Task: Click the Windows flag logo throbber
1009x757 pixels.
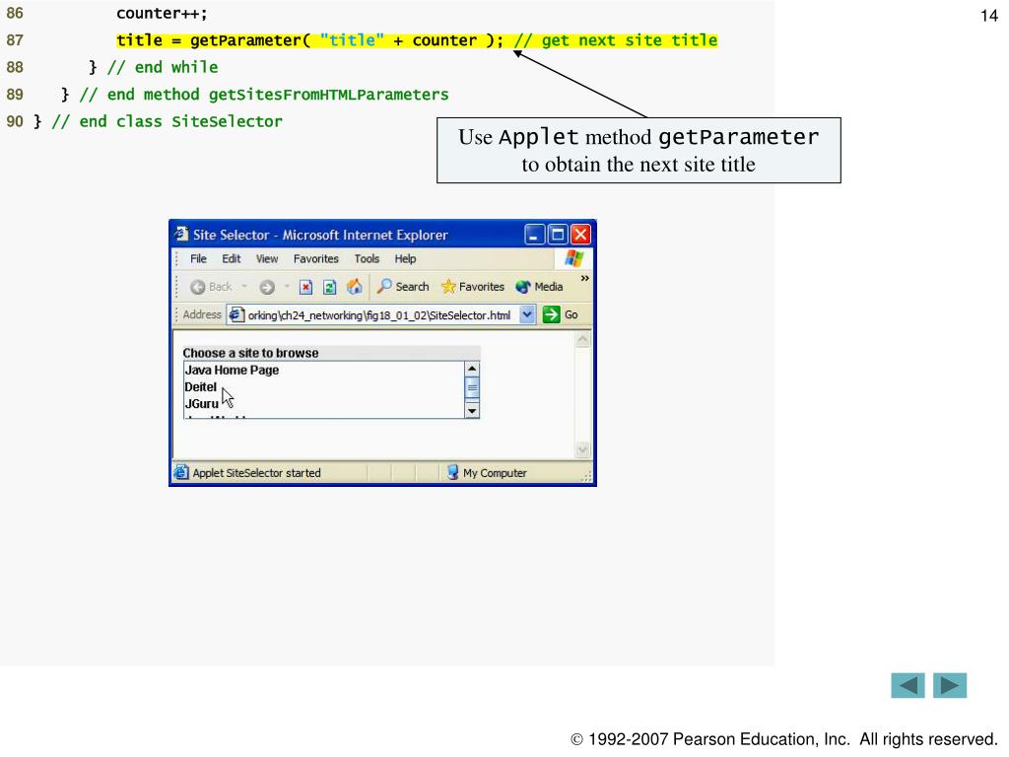Action: click(x=574, y=259)
